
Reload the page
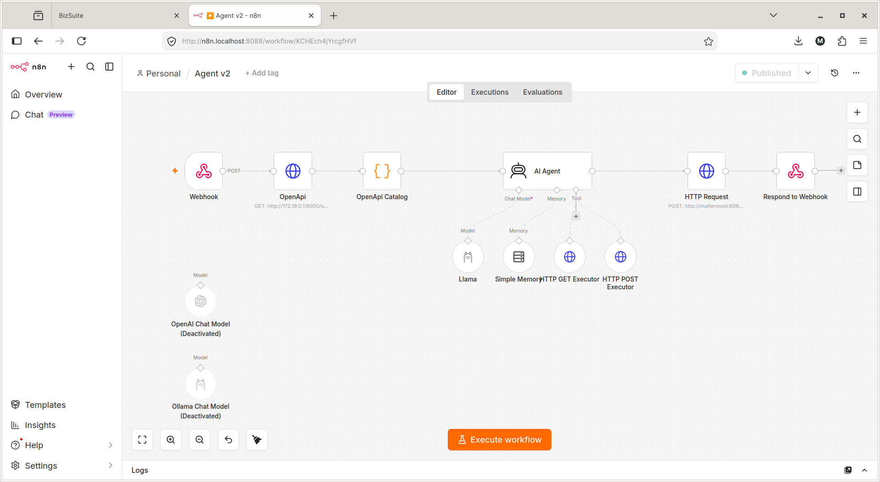click(81, 41)
